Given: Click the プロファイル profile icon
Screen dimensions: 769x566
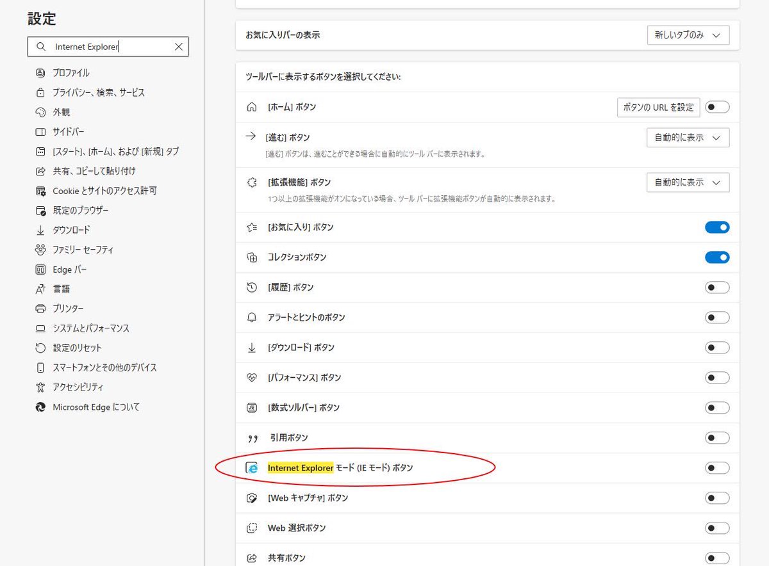Looking at the screenshot, I should [x=41, y=73].
